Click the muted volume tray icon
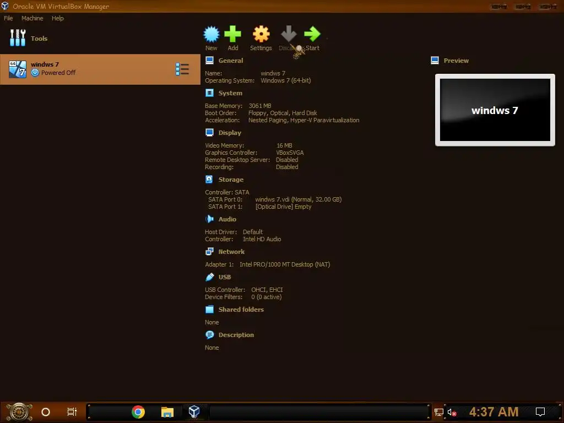The image size is (564, 423). tap(452, 412)
